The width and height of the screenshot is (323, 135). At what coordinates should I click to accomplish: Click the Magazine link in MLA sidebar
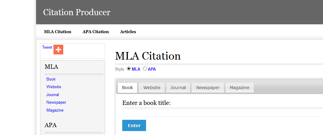tap(55, 110)
